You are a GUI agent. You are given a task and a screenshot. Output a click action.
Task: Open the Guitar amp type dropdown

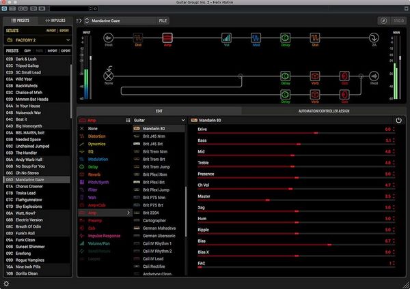click(x=159, y=120)
